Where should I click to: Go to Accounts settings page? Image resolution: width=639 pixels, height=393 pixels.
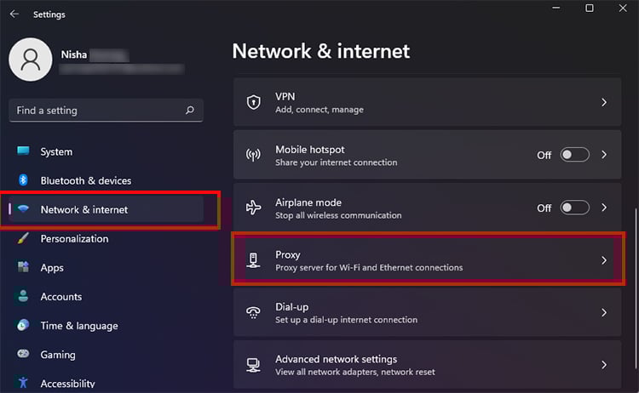point(60,297)
